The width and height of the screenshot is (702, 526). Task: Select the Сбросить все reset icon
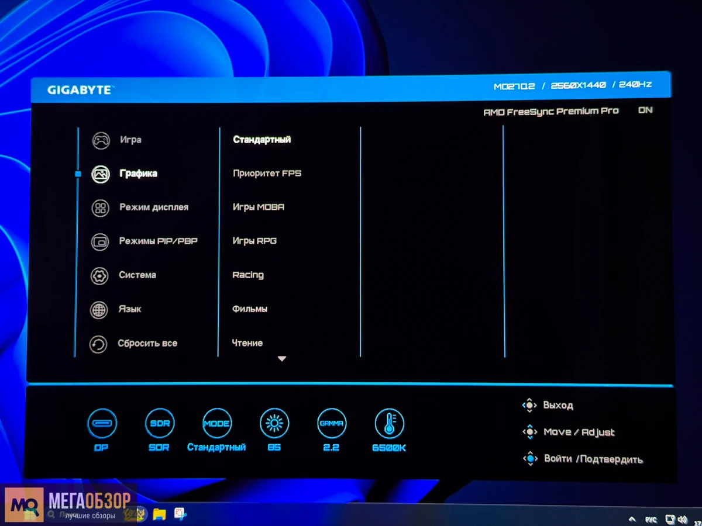click(x=98, y=344)
